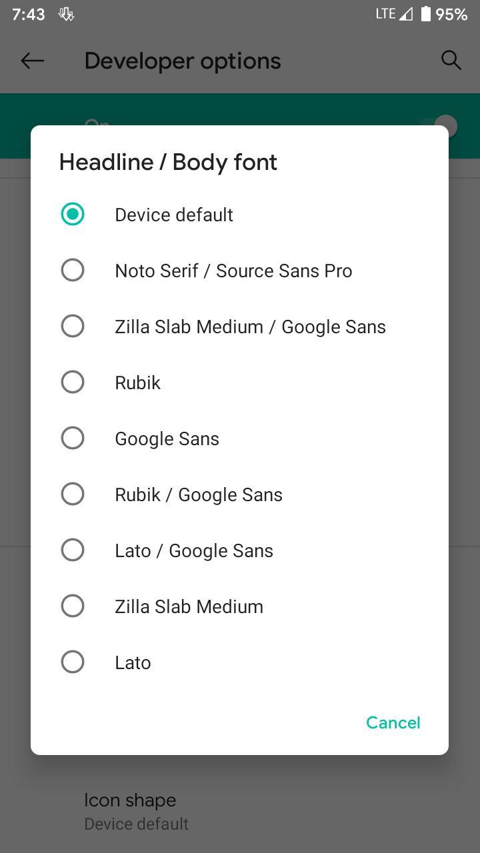Open the Icon shape setting

point(240,812)
